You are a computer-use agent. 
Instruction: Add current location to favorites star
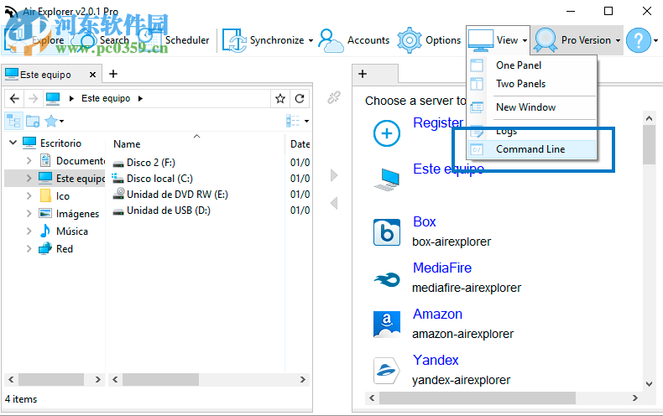(280, 98)
